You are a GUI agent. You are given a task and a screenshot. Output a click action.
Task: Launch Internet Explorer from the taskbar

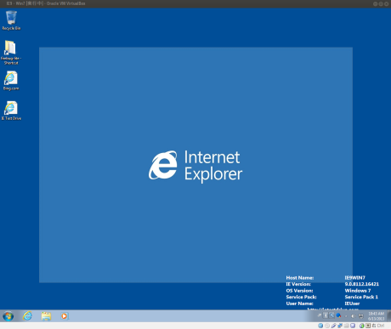27,316
